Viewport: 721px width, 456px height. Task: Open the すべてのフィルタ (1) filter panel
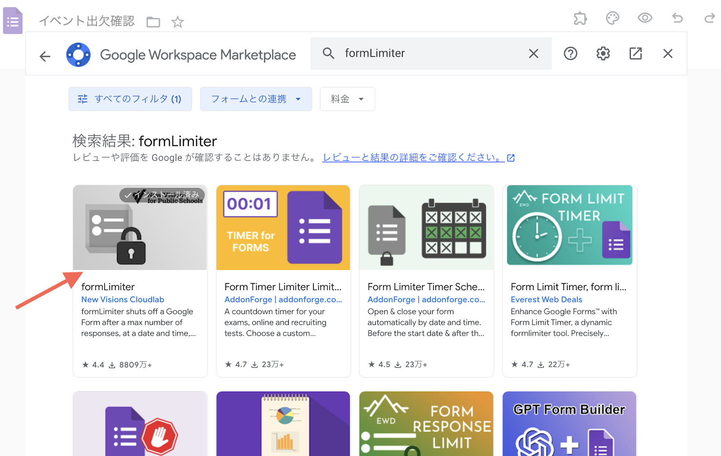[x=130, y=99]
